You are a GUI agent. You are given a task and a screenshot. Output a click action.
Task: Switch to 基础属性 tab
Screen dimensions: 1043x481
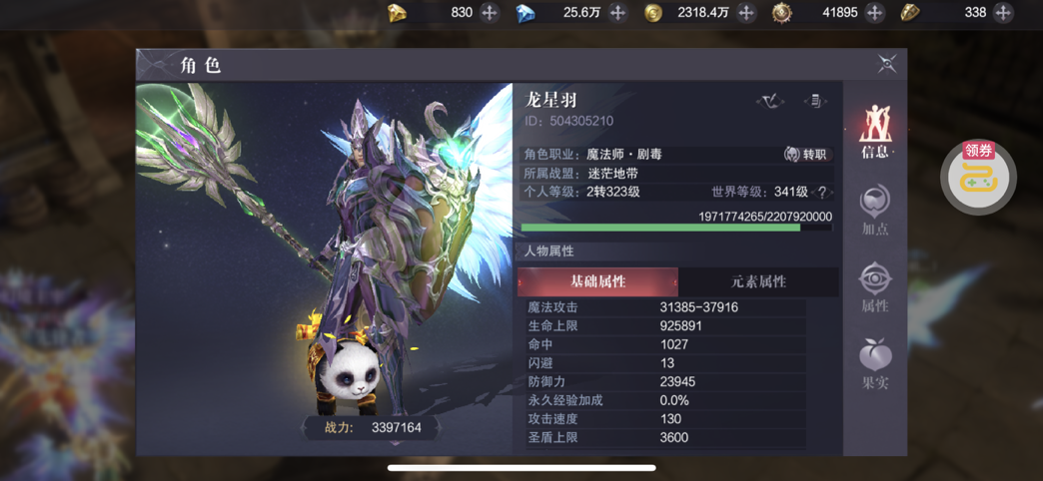[x=597, y=281]
